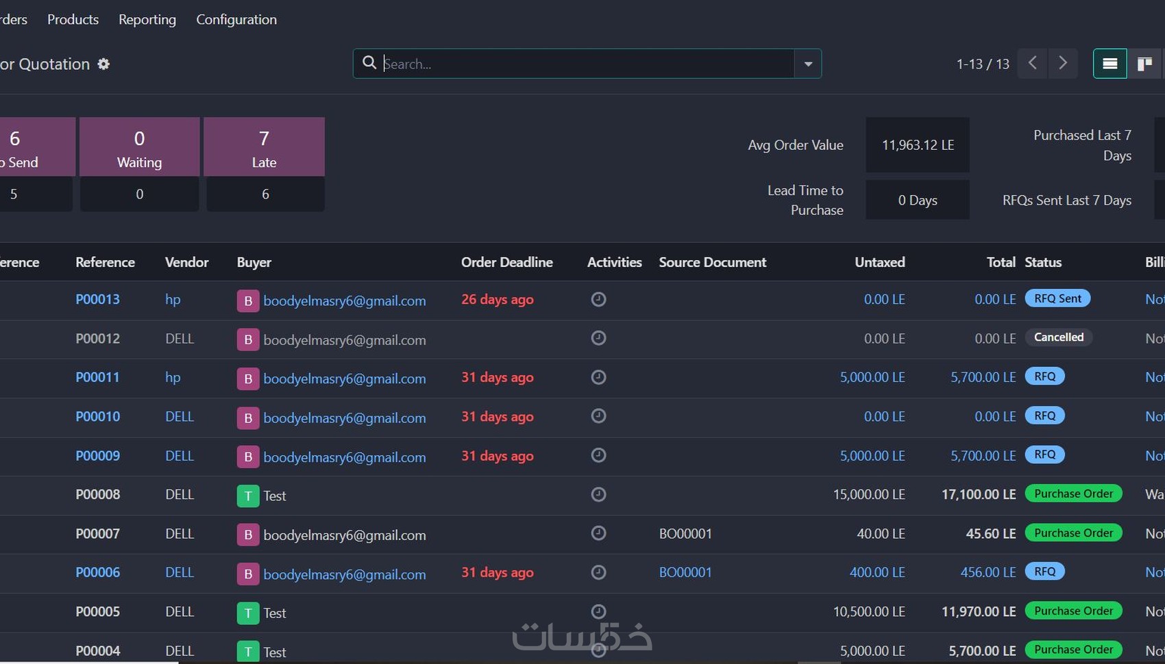Screen dimensions: 1165x664
Task: Click buyer avatar T in P00005 row
Action: point(248,613)
